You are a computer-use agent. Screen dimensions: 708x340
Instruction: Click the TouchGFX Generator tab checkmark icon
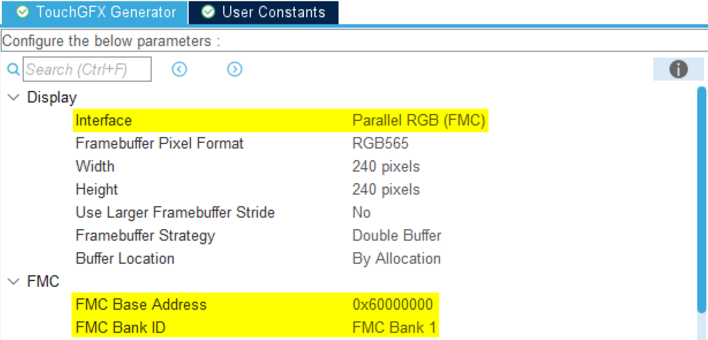tap(23, 12)
